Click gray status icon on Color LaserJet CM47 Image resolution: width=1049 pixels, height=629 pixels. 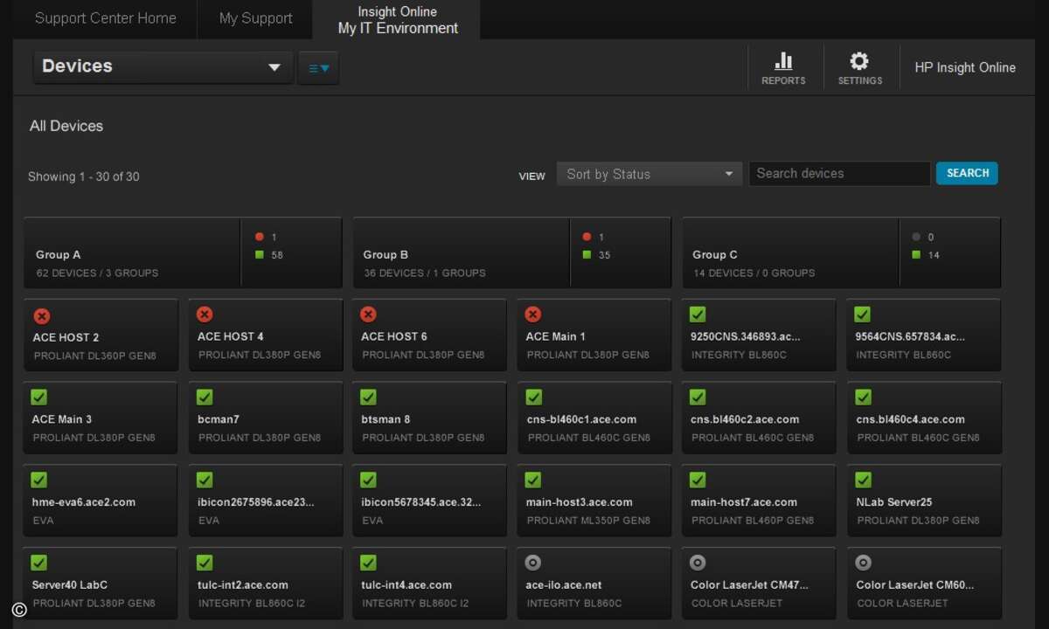[698, 563]
